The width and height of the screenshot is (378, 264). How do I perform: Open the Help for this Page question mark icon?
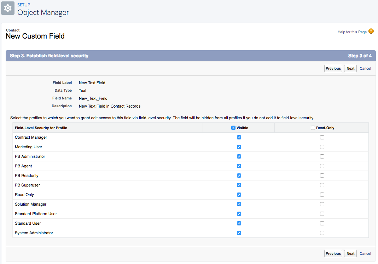coord(371,31)
